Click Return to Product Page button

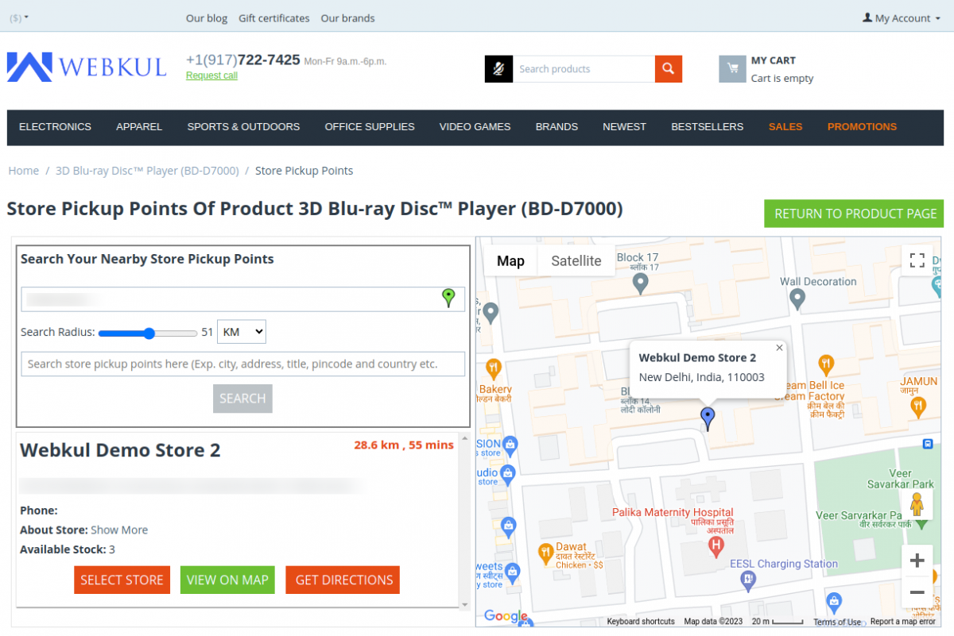854,214
